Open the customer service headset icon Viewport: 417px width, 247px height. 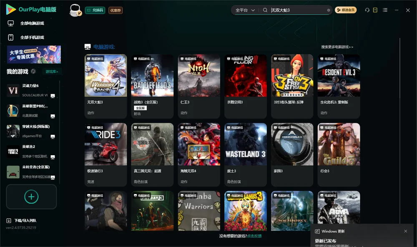[x=367, y=10]
